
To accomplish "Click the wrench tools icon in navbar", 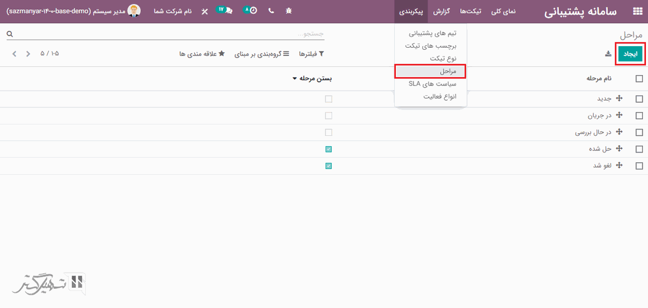I will coord(204,11).
